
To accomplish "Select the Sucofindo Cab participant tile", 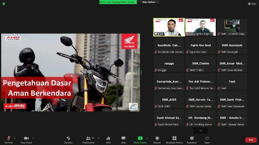I will (x=169, y=46).
